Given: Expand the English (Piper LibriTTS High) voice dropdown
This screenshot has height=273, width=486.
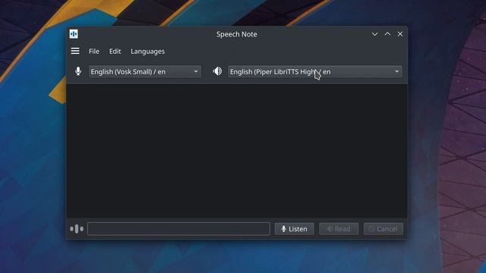Looking at the screenshot, I should (x=315, y=72).
